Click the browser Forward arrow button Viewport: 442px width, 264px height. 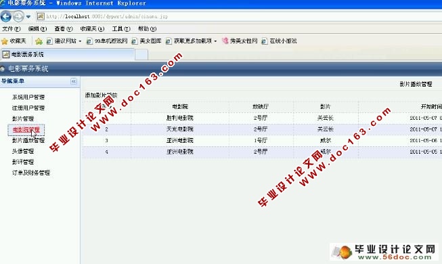[x=18, y=17]
